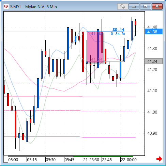
Task: Click the 41.10 price axis label
Action: click(x=152, y=91)
